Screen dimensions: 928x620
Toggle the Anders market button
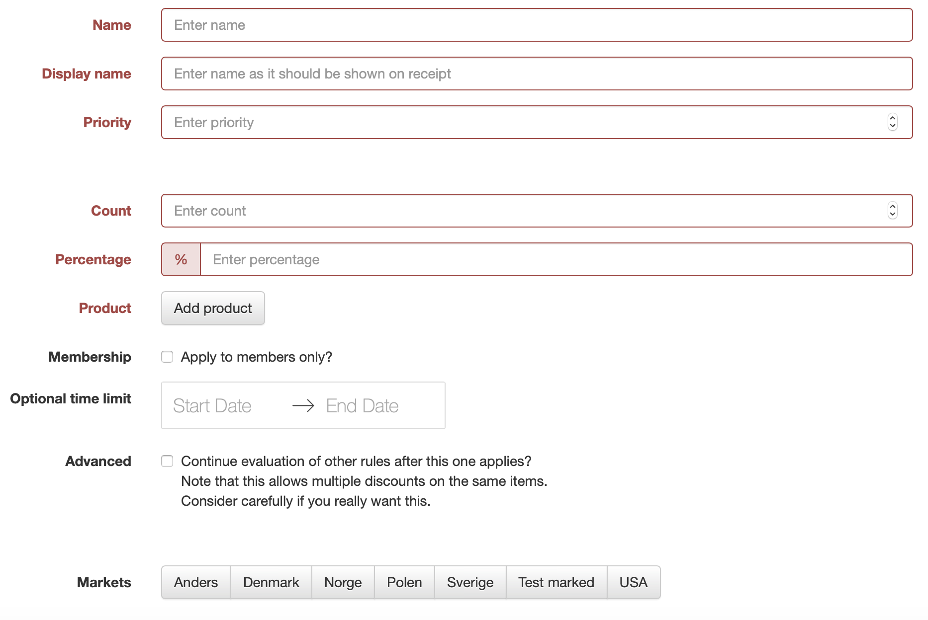(196, 582)
